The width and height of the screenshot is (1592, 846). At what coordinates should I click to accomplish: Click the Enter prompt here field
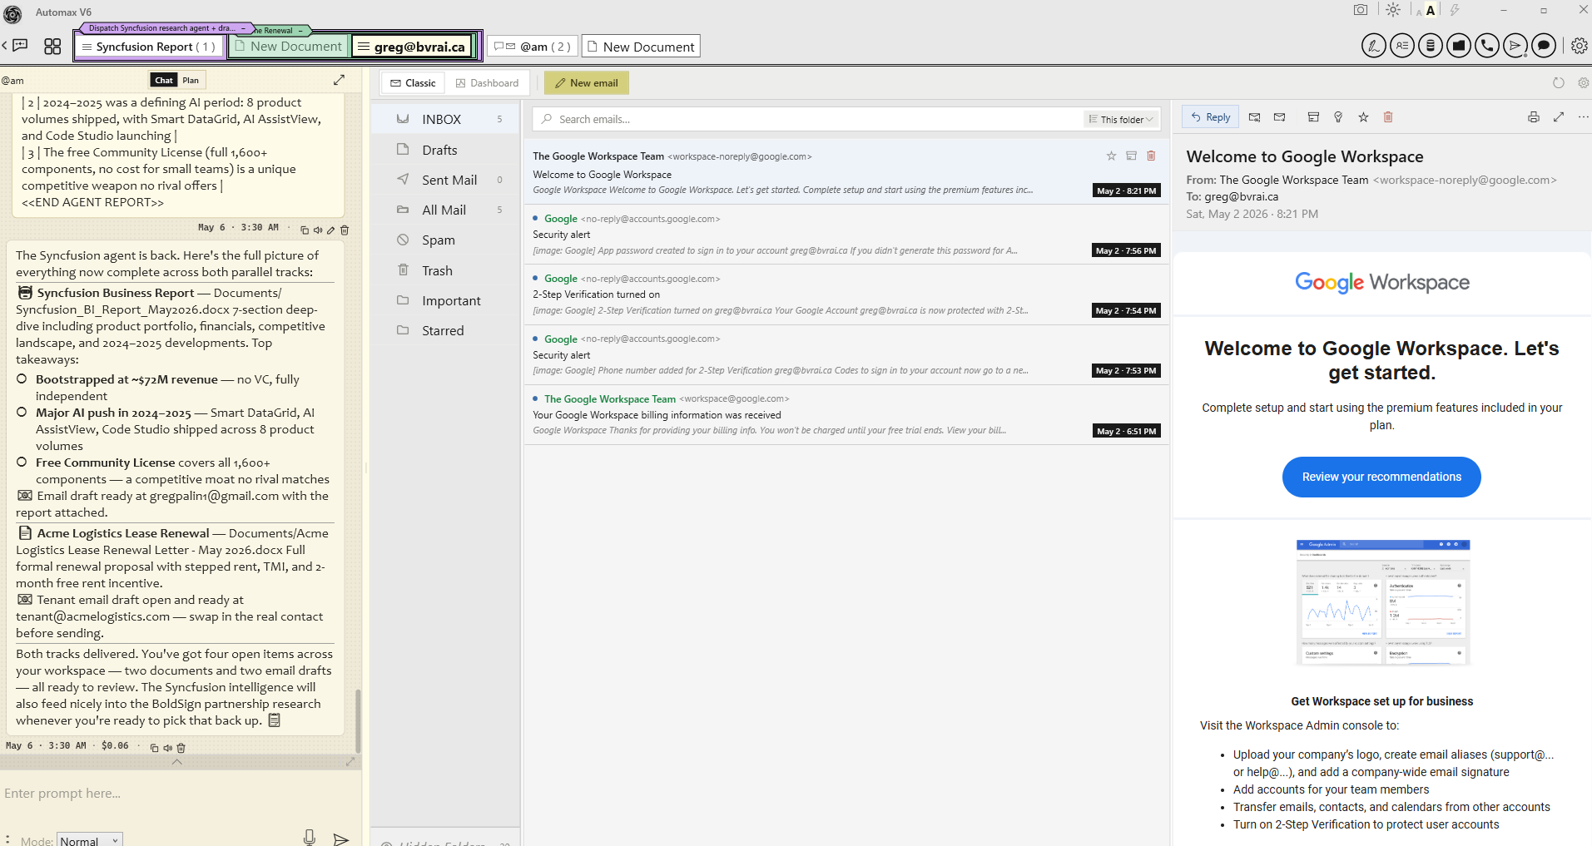[x=179, y=794]
